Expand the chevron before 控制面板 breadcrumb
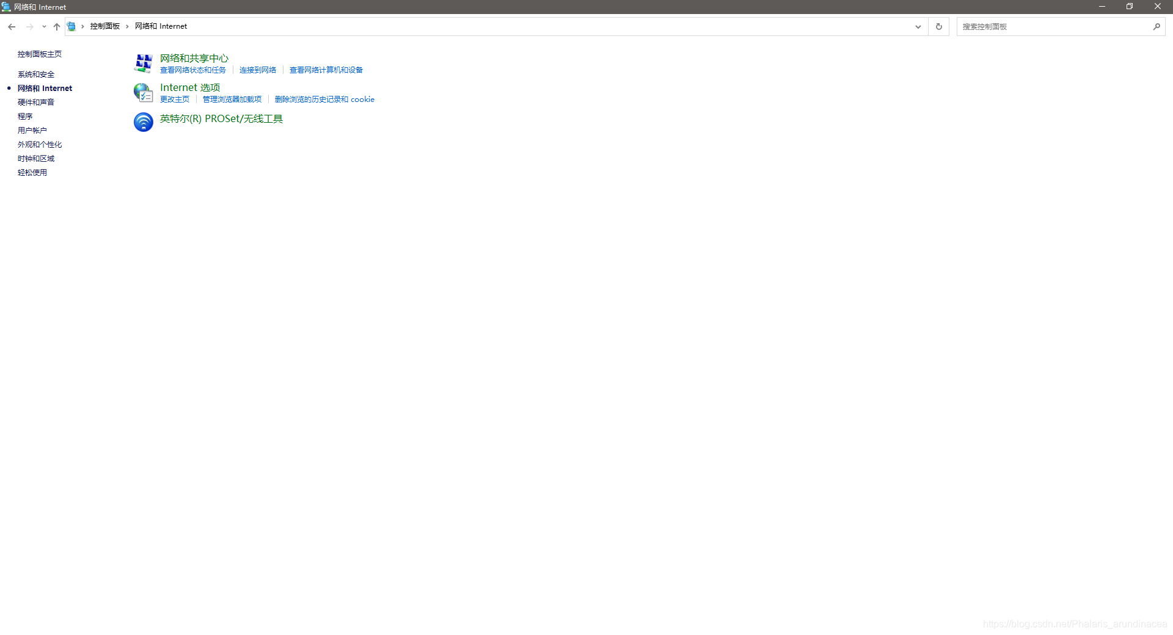 click(x=82, y=26)
